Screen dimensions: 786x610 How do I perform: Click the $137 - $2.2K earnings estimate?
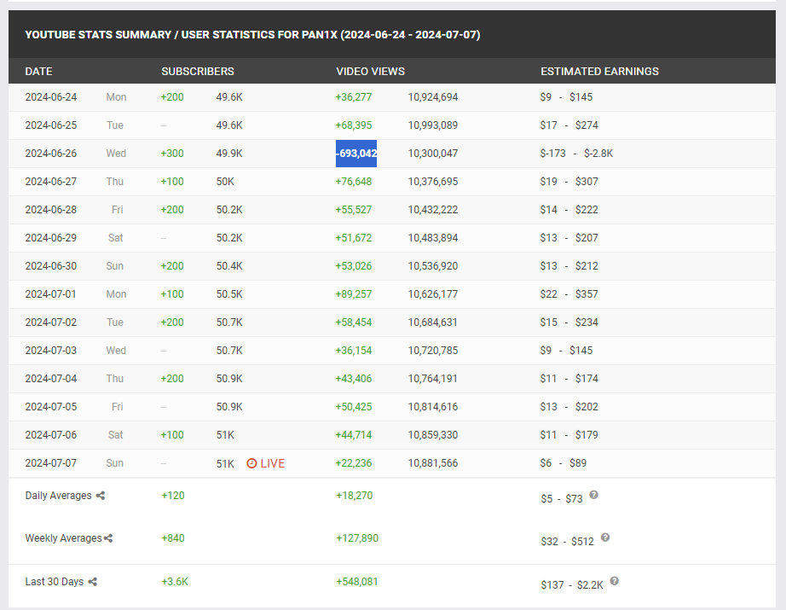pyautogui.click(x=572, y=585)
